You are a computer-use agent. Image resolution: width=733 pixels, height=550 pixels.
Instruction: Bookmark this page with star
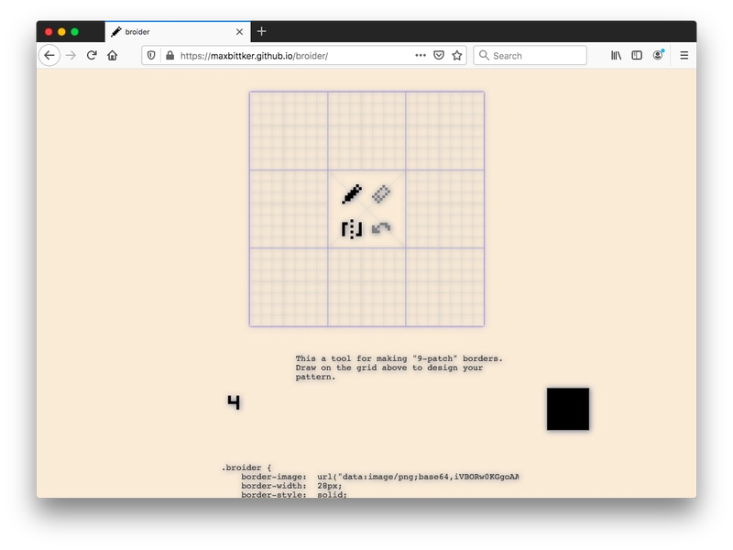[456, 56]
